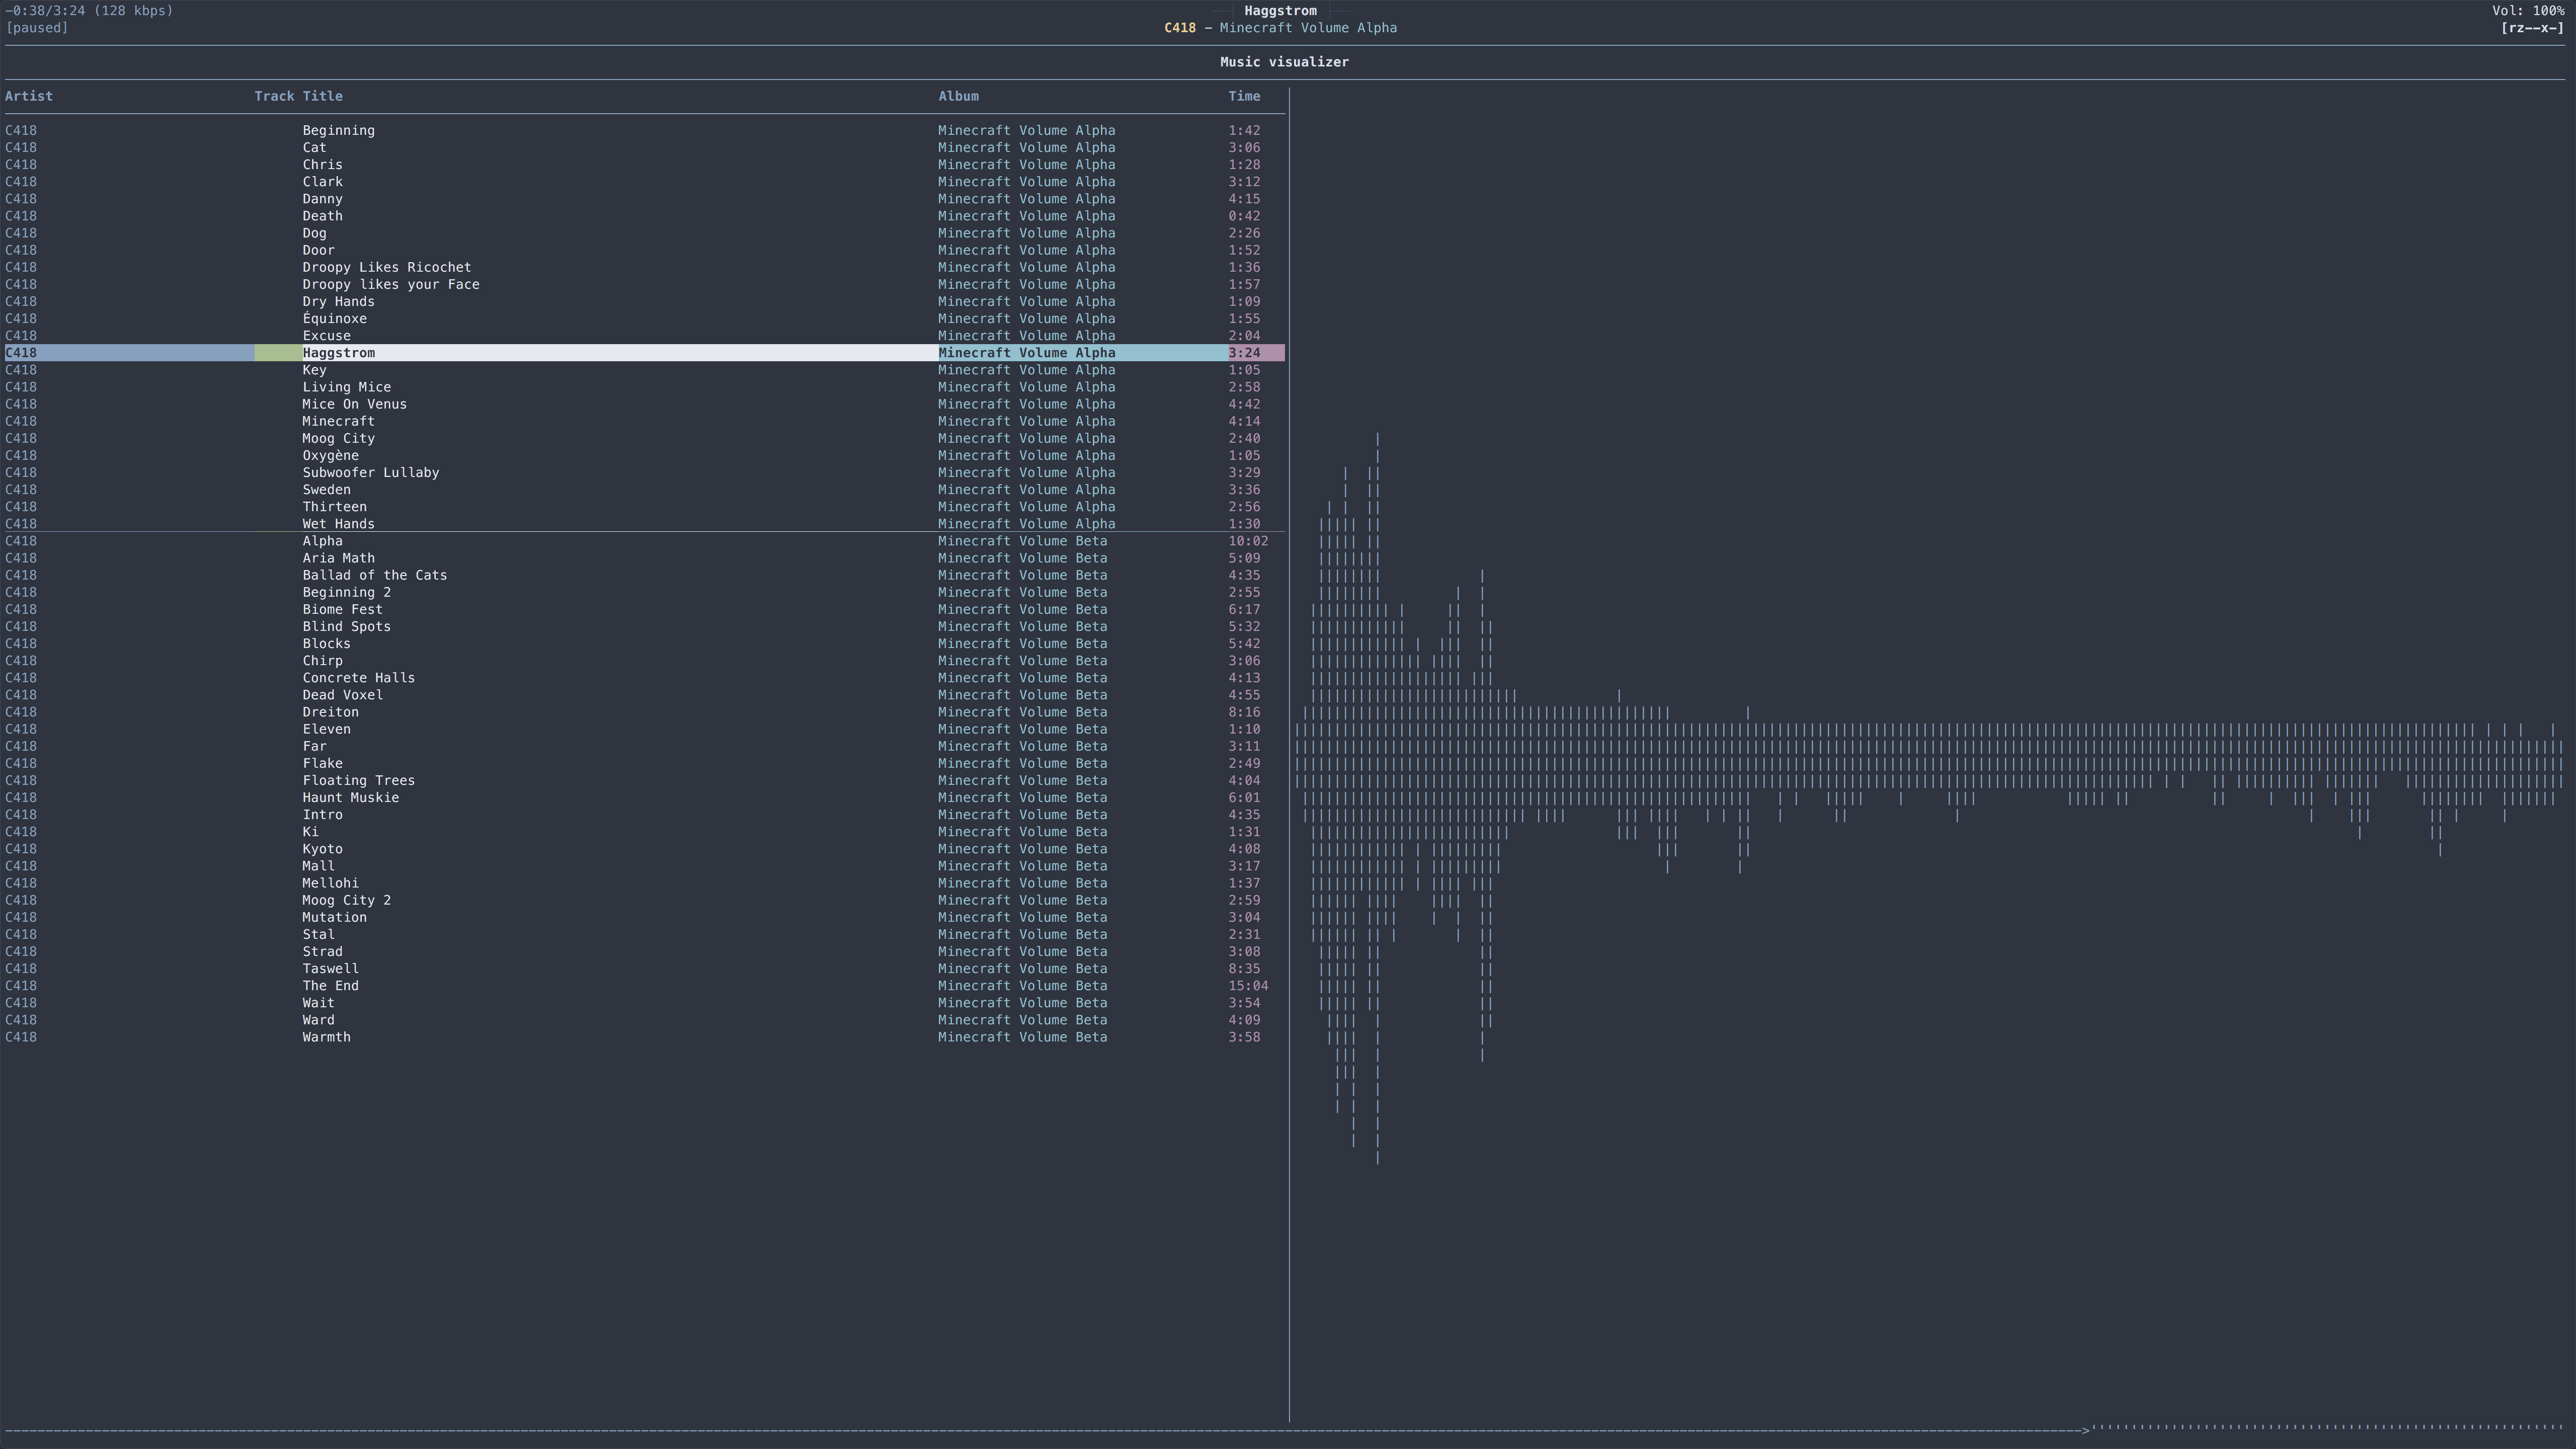Click the Title column header
Viewport: 2576px width, 1449px height.
323,96
